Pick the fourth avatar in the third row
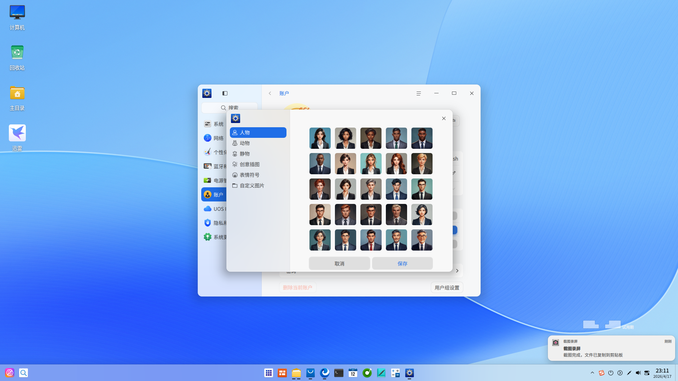 pyautogui.click(x=396, y=189)
